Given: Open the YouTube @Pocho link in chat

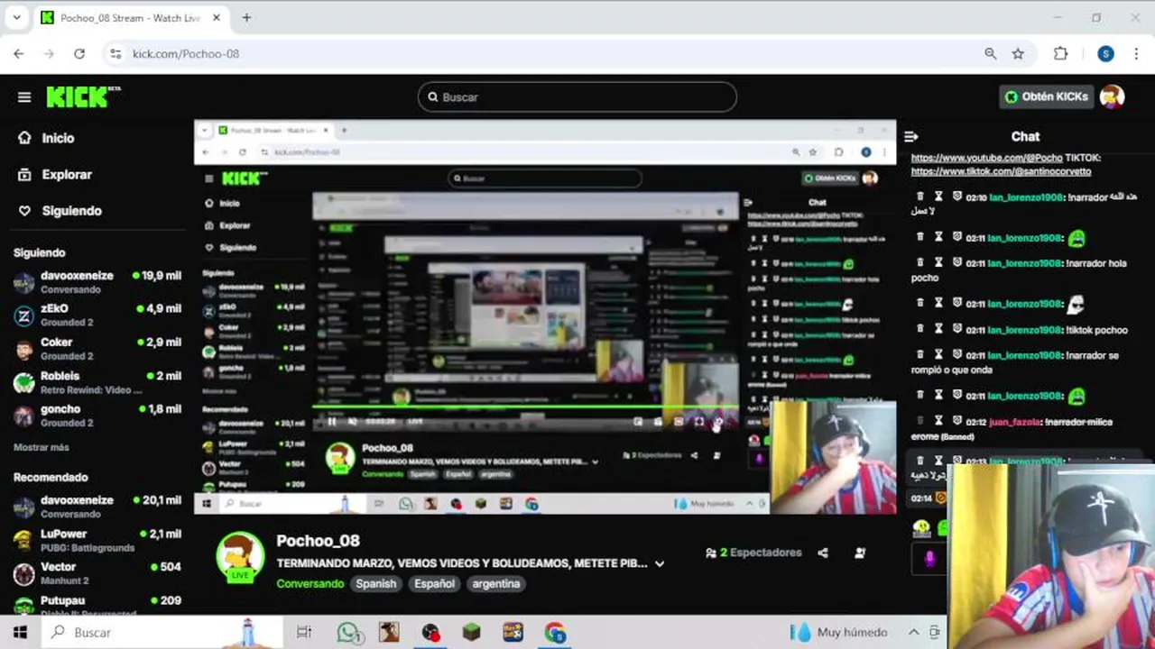Looking at the screenshot, I should [x=986, y=158].
